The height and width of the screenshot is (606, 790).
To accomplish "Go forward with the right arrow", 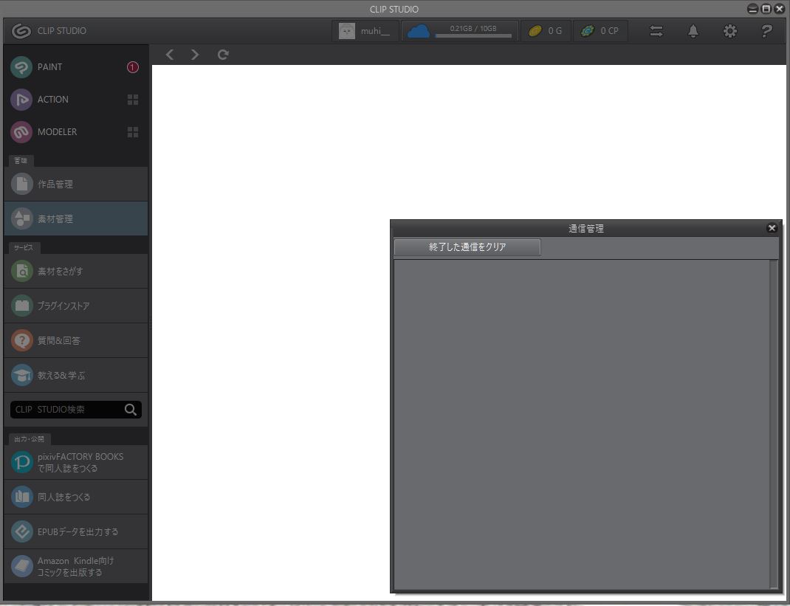I will click(x=195, y=55).
